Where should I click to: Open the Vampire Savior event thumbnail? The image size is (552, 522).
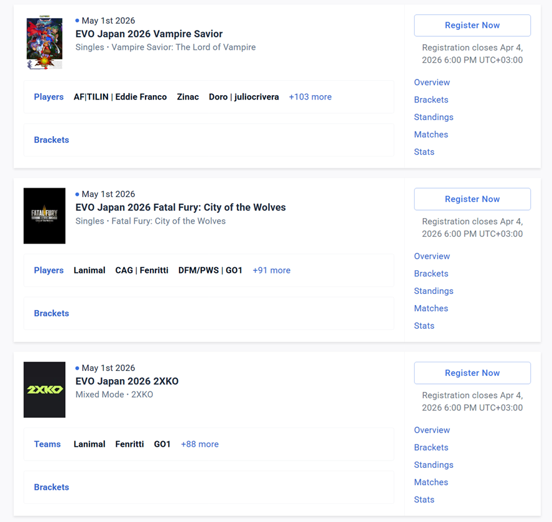(x=44, y=42)
